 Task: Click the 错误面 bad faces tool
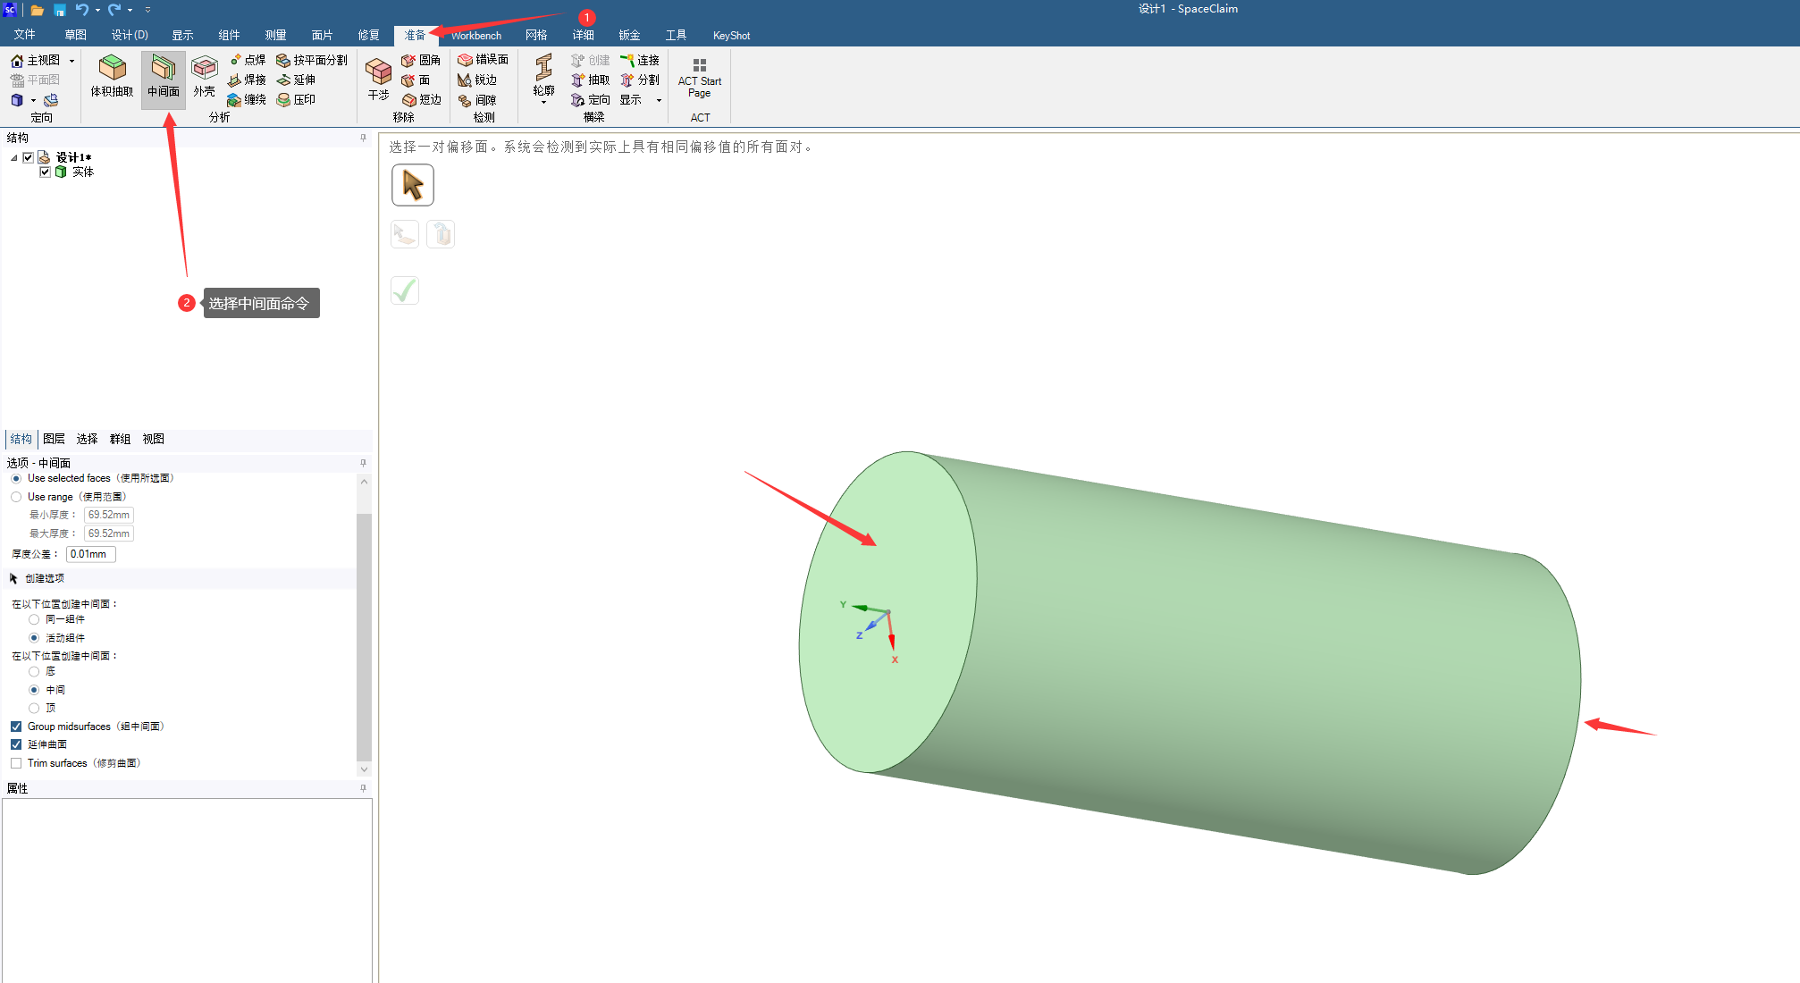pyautogui.click(x=484, y=59)
